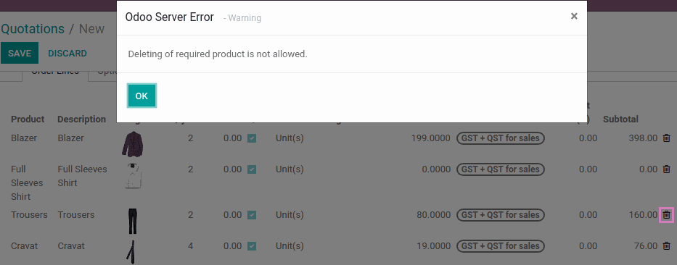Toggle the checkbox in Trousers row

[x=252, y=214]
